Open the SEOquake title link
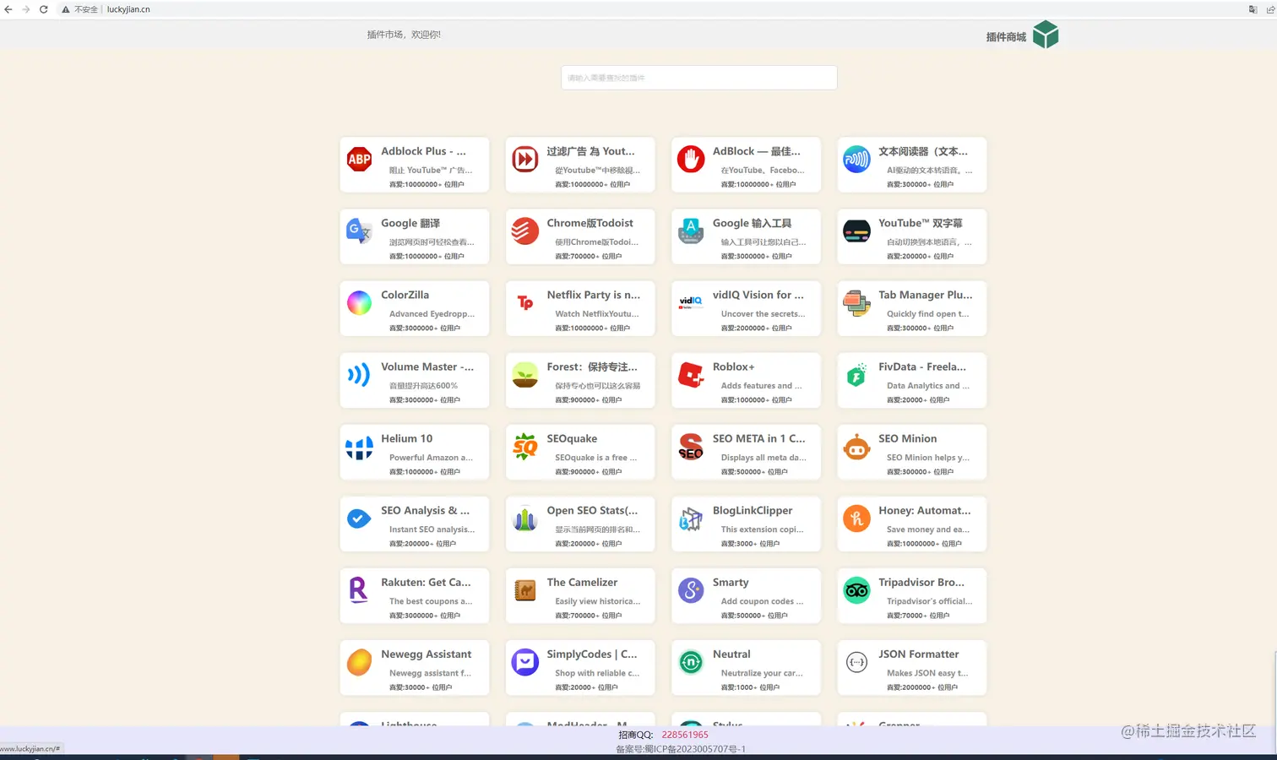This screenshot has width=1277, height=760. point(572,438)
